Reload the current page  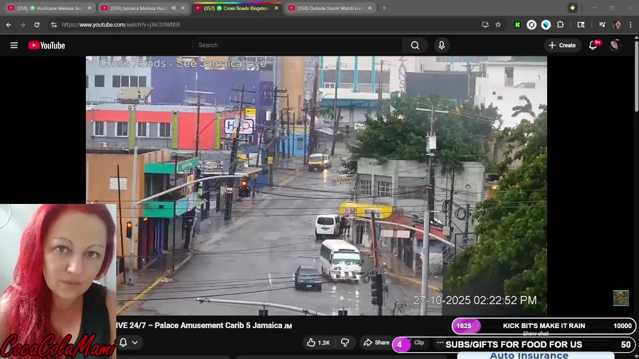[x=37, y=24]
